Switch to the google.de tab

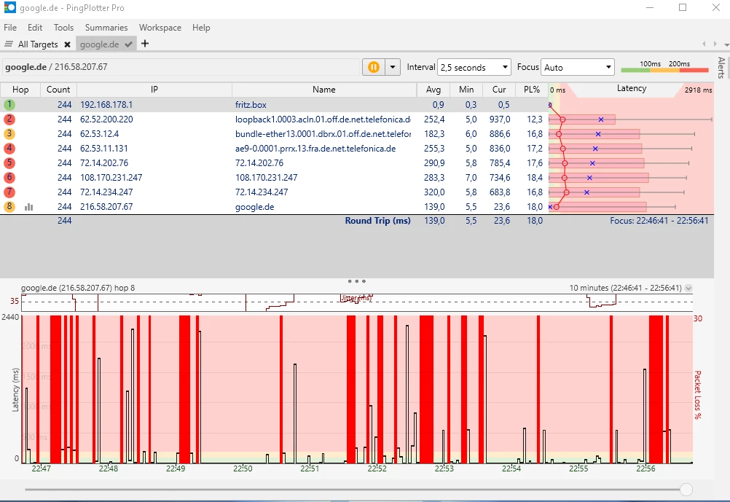[99, 44]
